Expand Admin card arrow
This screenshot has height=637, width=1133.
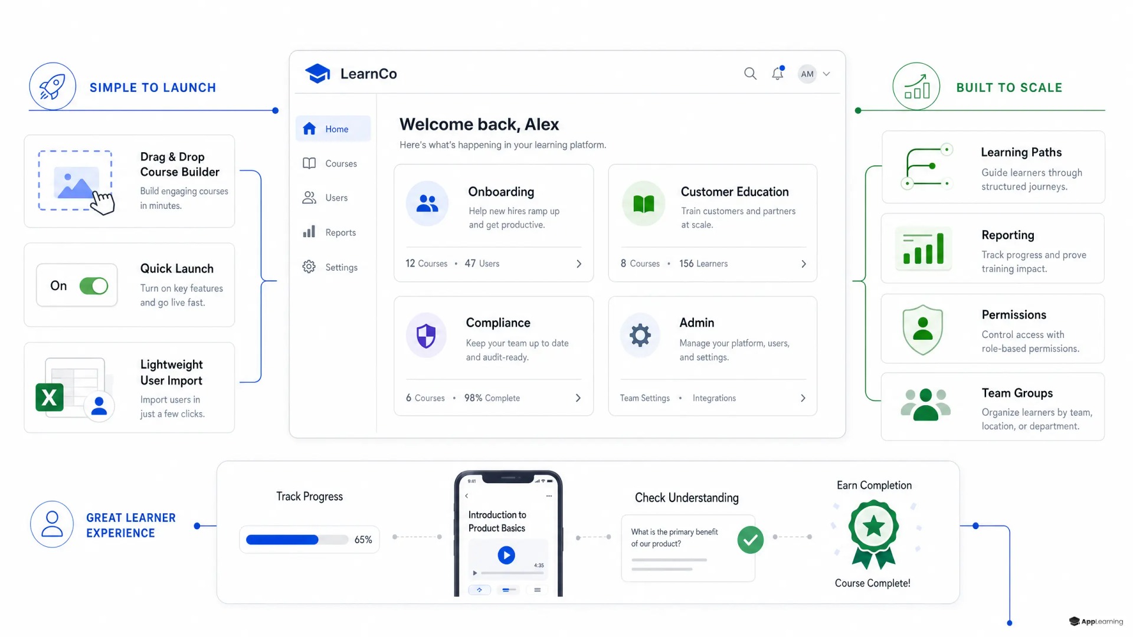tap(803, 398)
